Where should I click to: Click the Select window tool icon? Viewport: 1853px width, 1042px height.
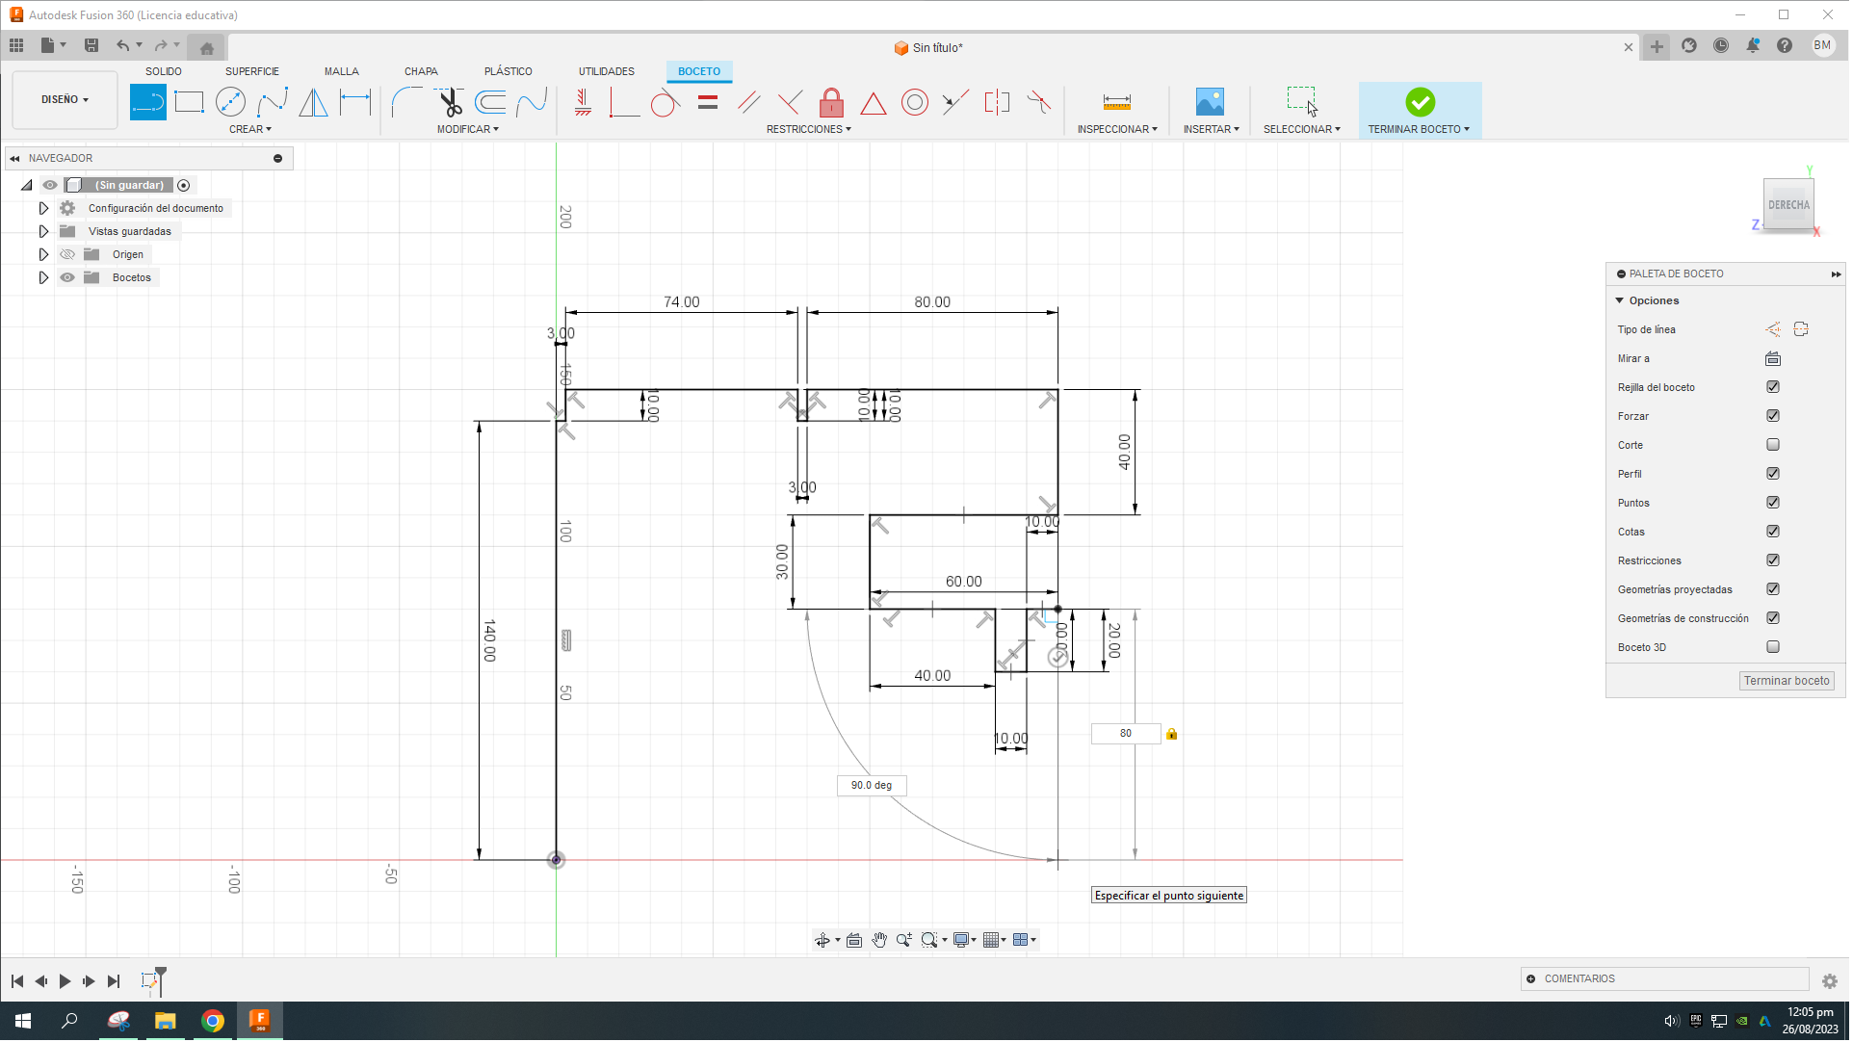click(1302, 100)
